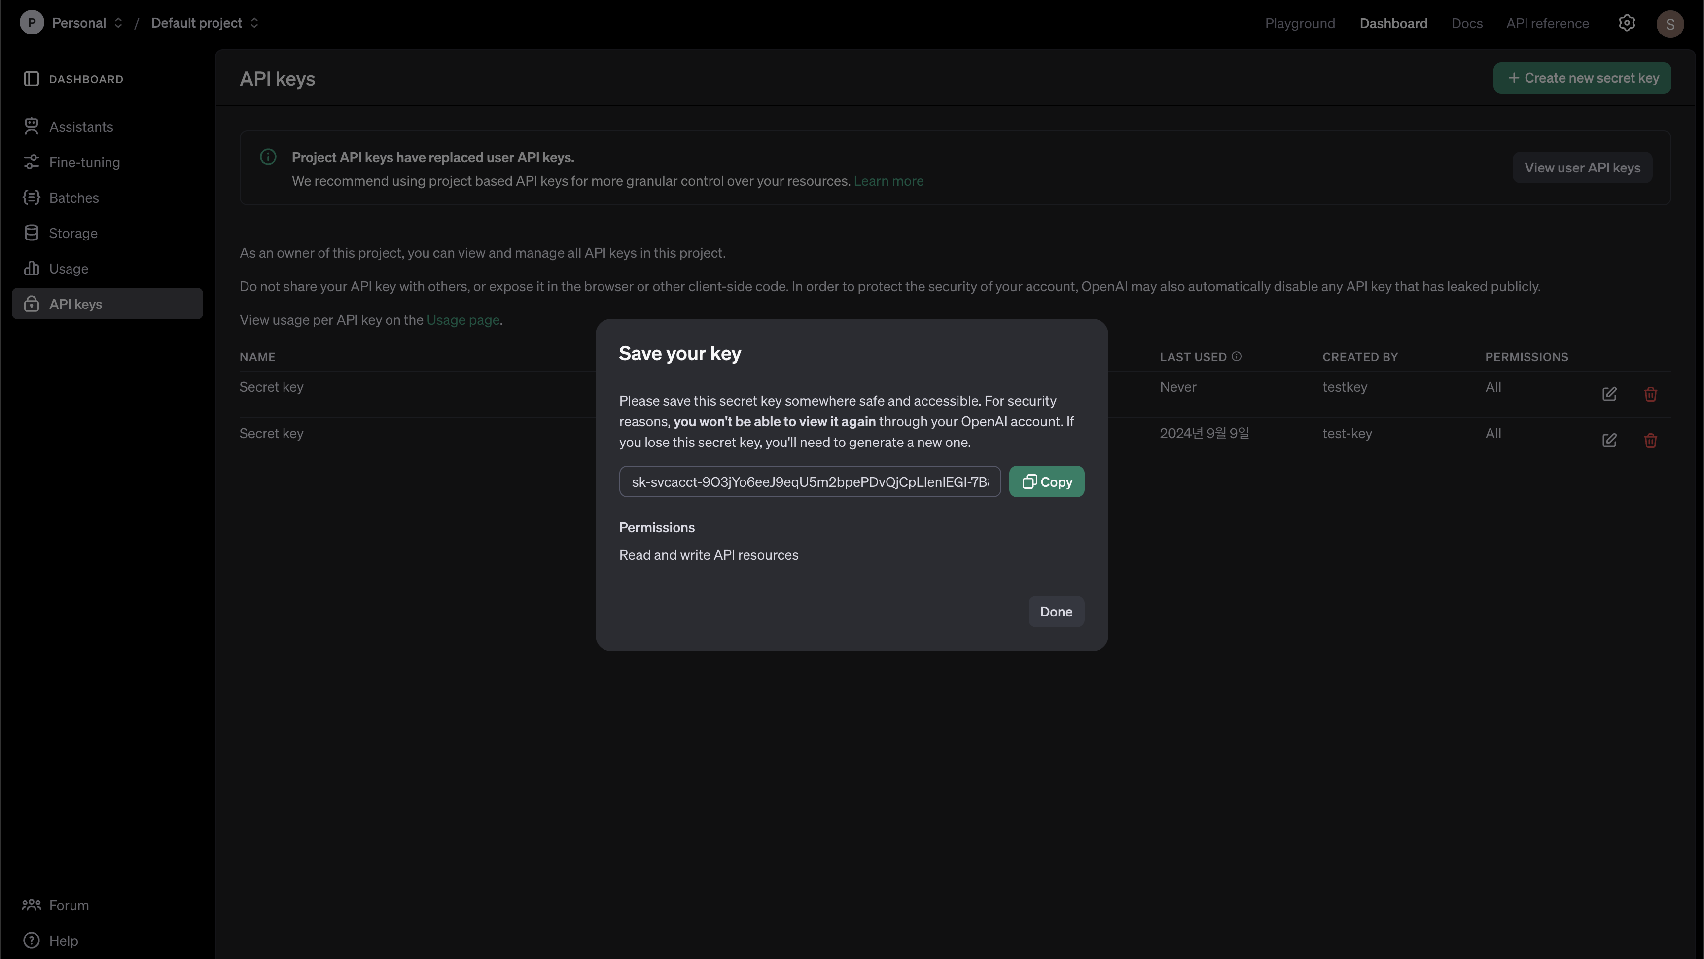Click the Last Used info icon

pyautogui.click(x=1236, y=356)
